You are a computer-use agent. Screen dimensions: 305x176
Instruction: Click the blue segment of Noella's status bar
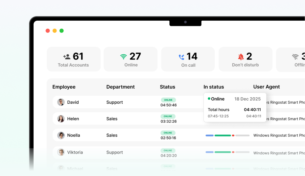pyautogui.click(x=210, y=136)
